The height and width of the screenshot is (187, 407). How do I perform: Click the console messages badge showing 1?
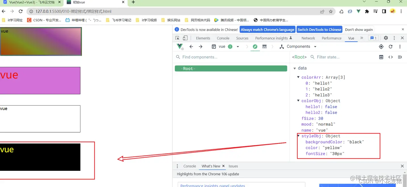click(x=373, y=38)
